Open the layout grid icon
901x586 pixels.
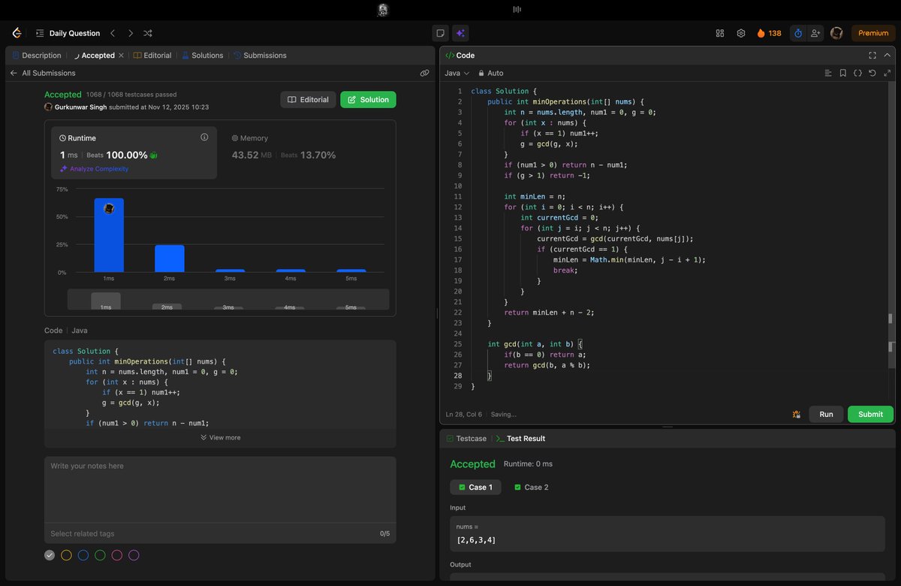(720, 33)
